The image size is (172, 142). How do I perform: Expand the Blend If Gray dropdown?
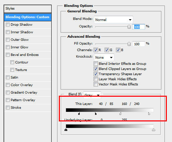click(92, 95)
